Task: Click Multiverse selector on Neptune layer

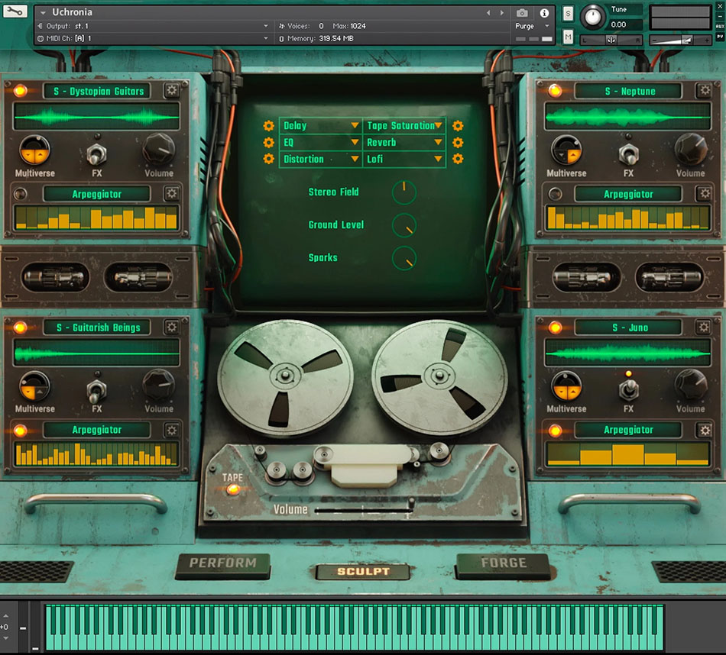Action: pyautogui.click(x=566, y=150)
